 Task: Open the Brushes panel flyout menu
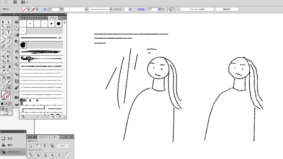pos(64,18)
